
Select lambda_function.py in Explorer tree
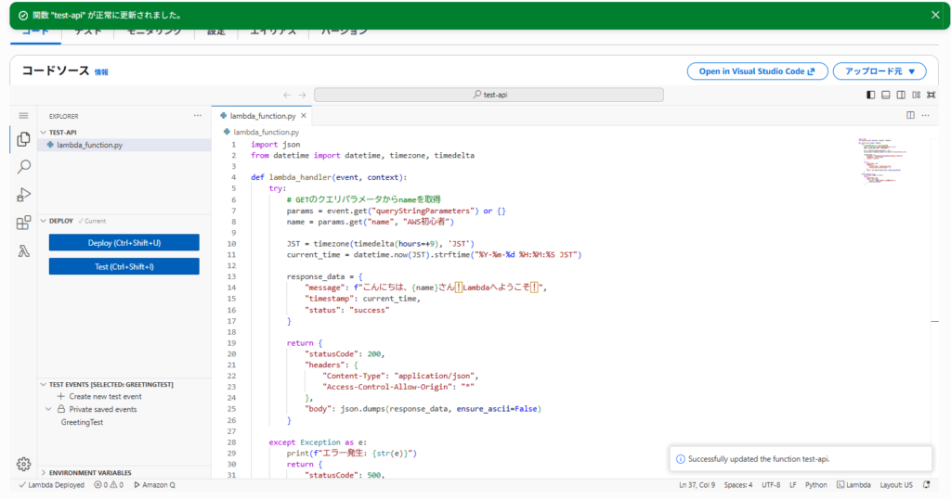click(x=90, y=145)
